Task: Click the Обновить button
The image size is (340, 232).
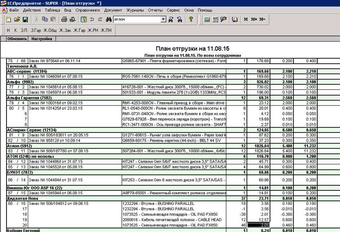Action: tap(17, 39)
